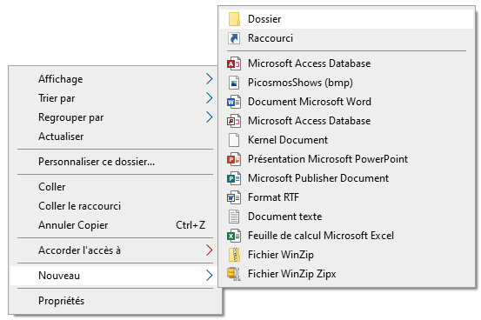Select Feuille de calcul Microsoft Excel
The width and height of the screenshot is (481, 320).
(x=347, y=236)
